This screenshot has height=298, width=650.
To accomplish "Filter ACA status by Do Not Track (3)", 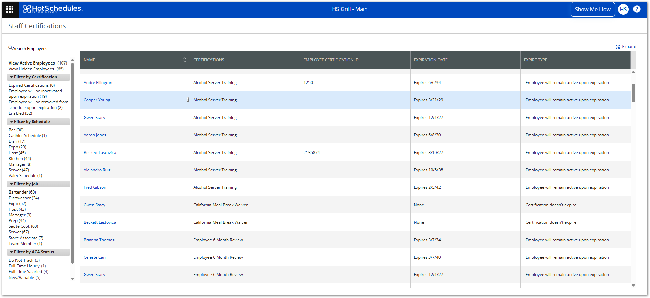I will 24,260.
